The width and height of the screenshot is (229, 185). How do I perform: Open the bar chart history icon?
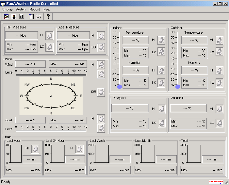(22, 17)
